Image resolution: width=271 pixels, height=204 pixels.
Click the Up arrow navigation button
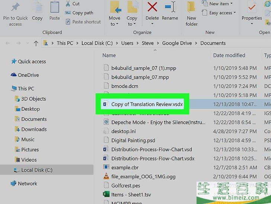click(x=36, y=43)
